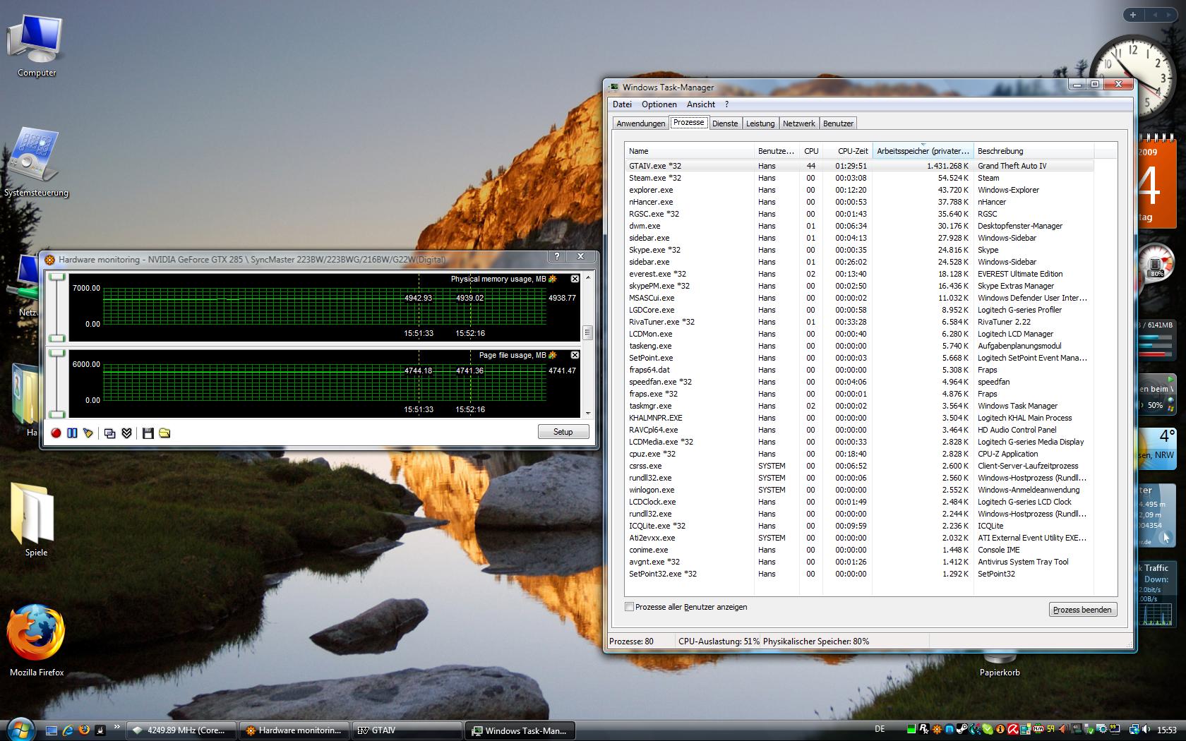Select the RivaTuner.exe *32 process
Viewport: 1186px width, 741px height.
coord(859,322)
